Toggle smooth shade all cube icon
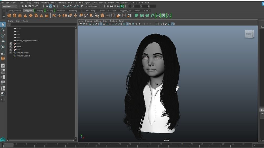The width and height of the screenshot is (264, 148). coord(127,24)
